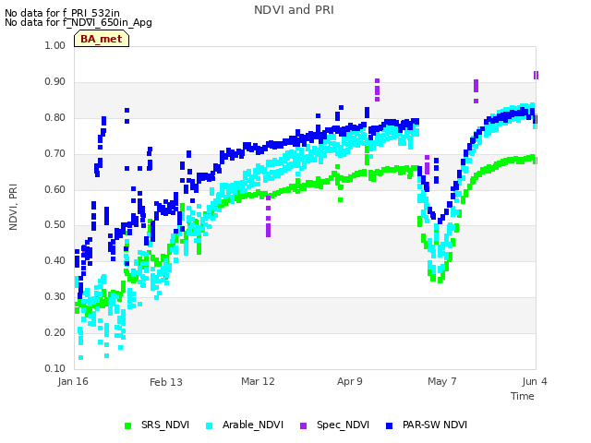
Task: Click the Mar 12 x-axis label
Action: (x=258, y=381)
